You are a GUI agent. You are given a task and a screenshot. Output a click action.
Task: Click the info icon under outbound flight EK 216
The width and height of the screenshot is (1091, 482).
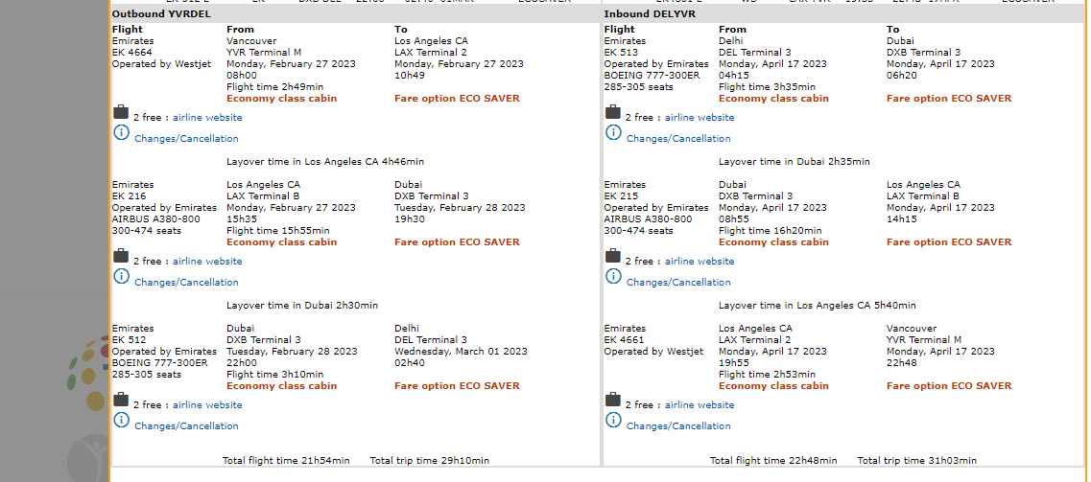tap(121, 276)
